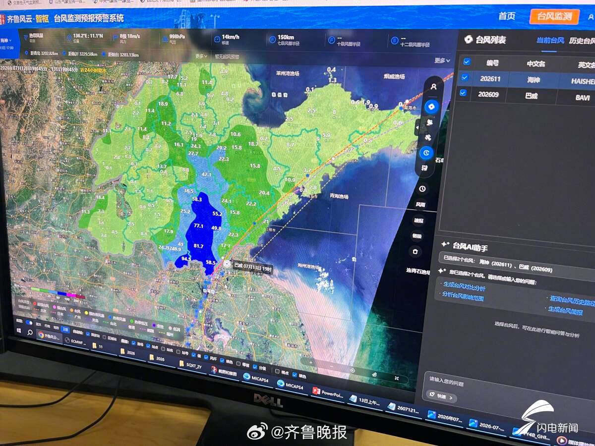Click the location pin icon near coordinates
This screenshot has height=446, width=595.
pos(68,38)
